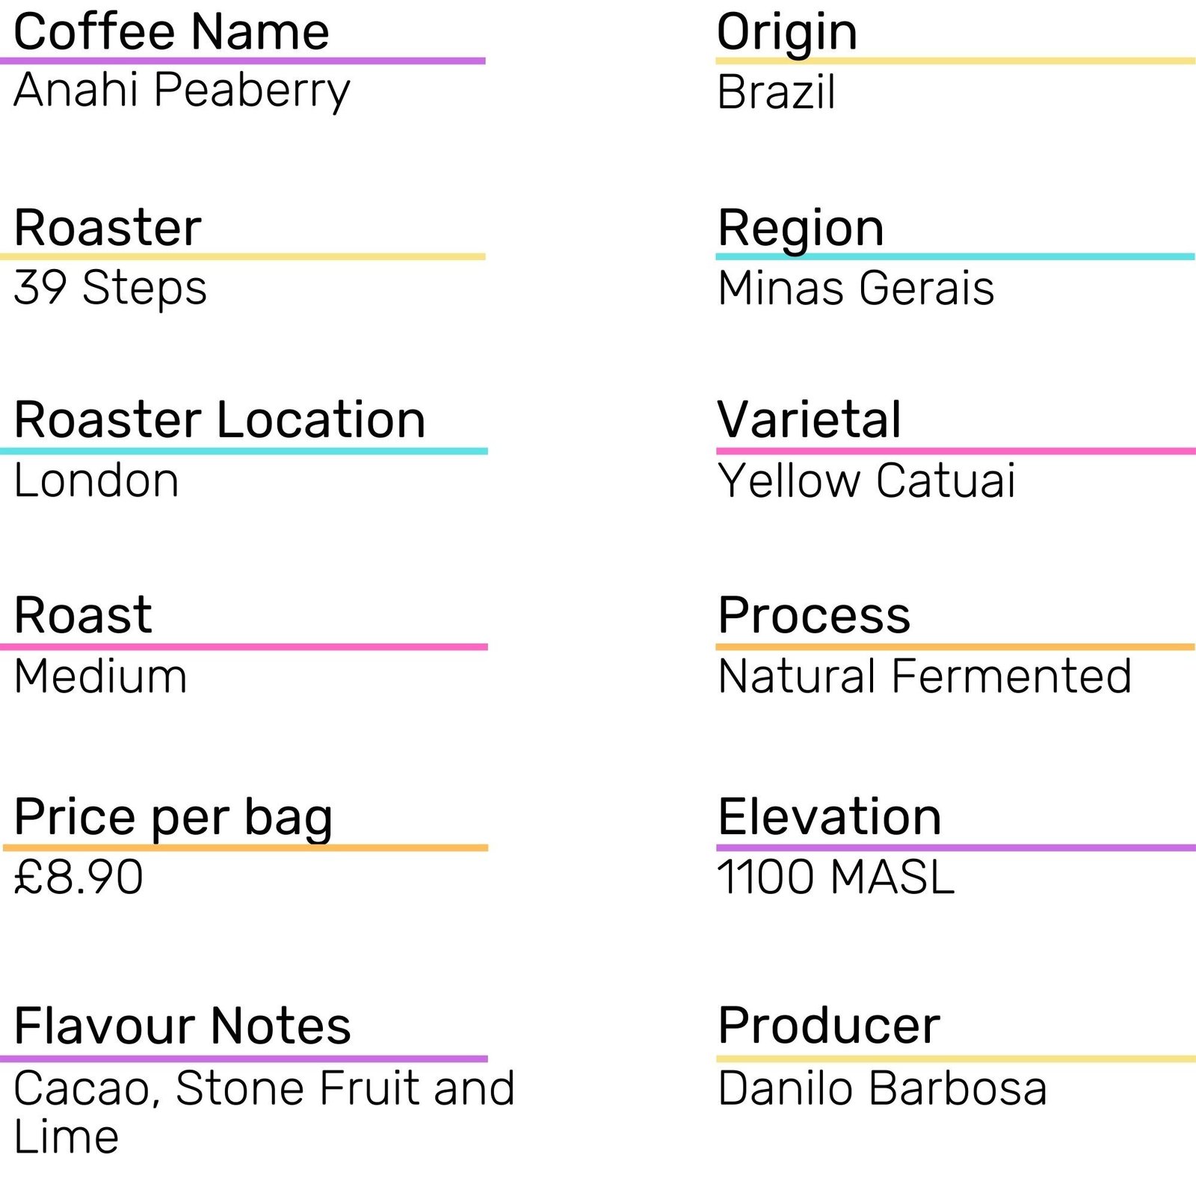Viewport: 1196px width, 1196px height.
Task: Click the Region heading
Action: [x=801, y=227]
